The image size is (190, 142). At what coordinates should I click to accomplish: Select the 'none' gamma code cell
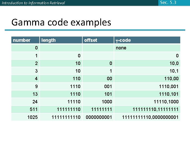[147, 48]
